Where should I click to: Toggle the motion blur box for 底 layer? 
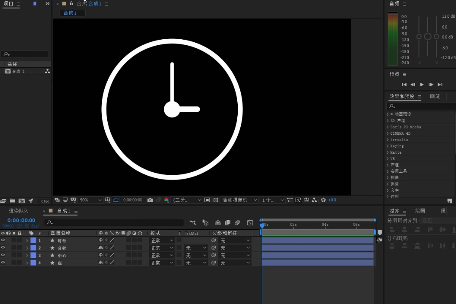coord(128,262)
